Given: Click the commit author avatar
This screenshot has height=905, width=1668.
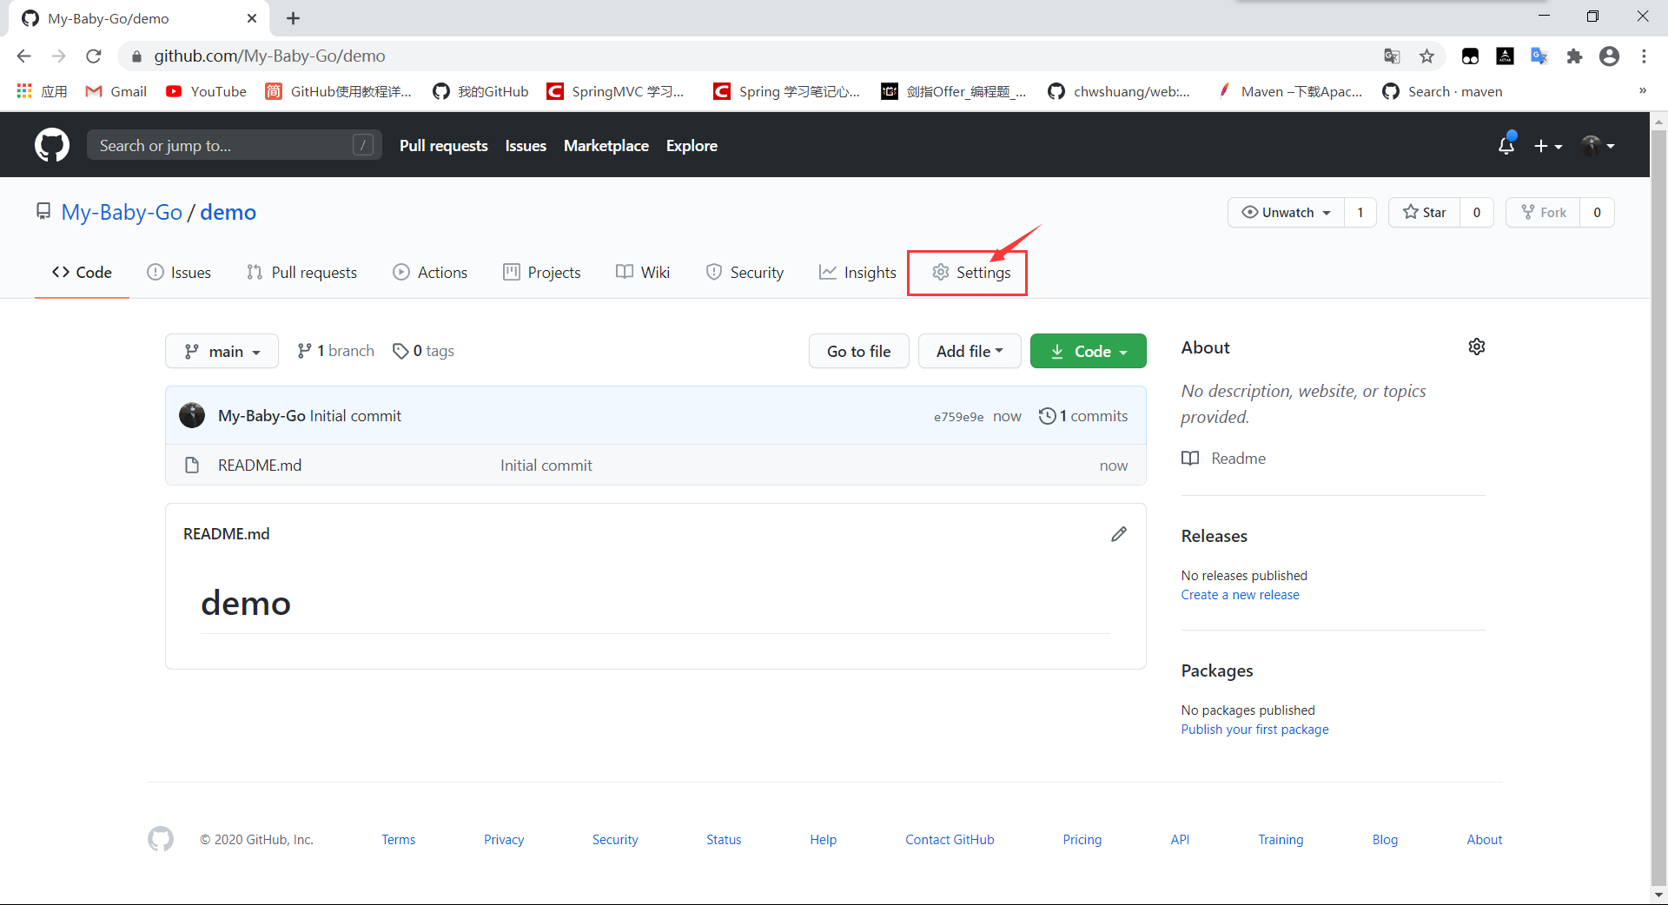Looking at the screenshot, I should [192, 415].
